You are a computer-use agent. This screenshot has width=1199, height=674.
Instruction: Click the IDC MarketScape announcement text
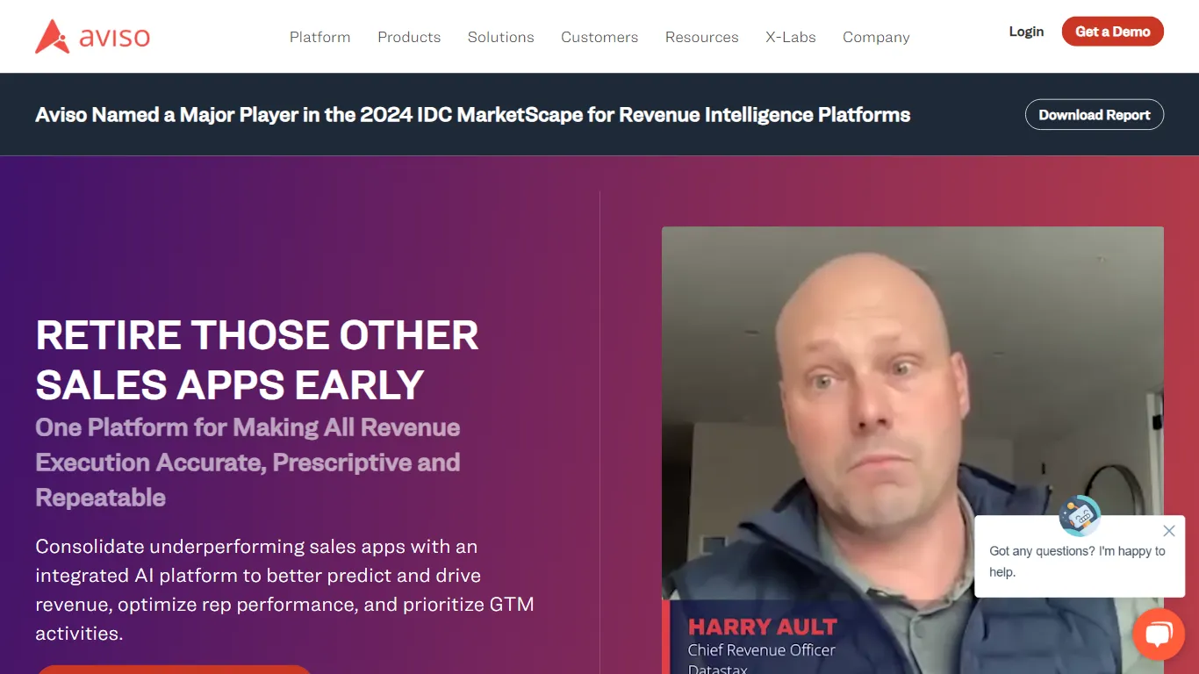coord(472,115)
